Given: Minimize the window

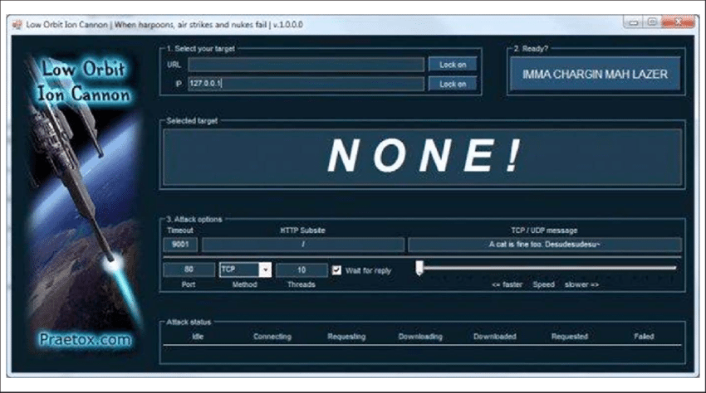Looking at the screenshot, I should tap(634, 22).
